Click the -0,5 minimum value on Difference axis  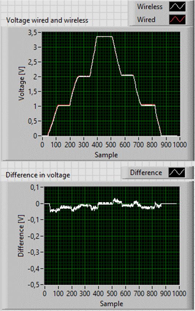tap(34, 285)
